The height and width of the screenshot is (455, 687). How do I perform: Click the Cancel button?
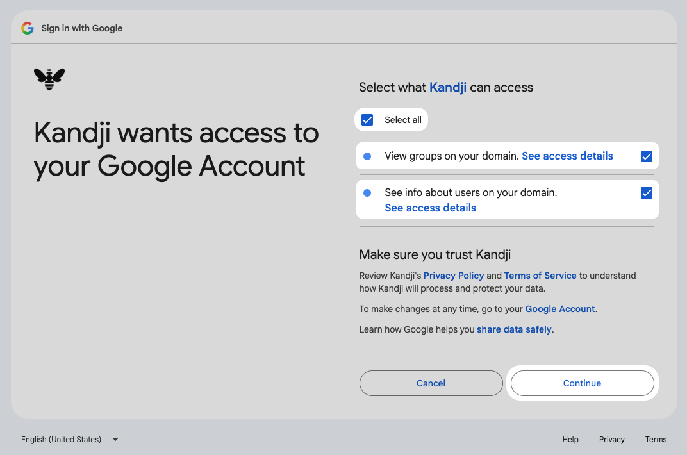[x=431, y=383]
